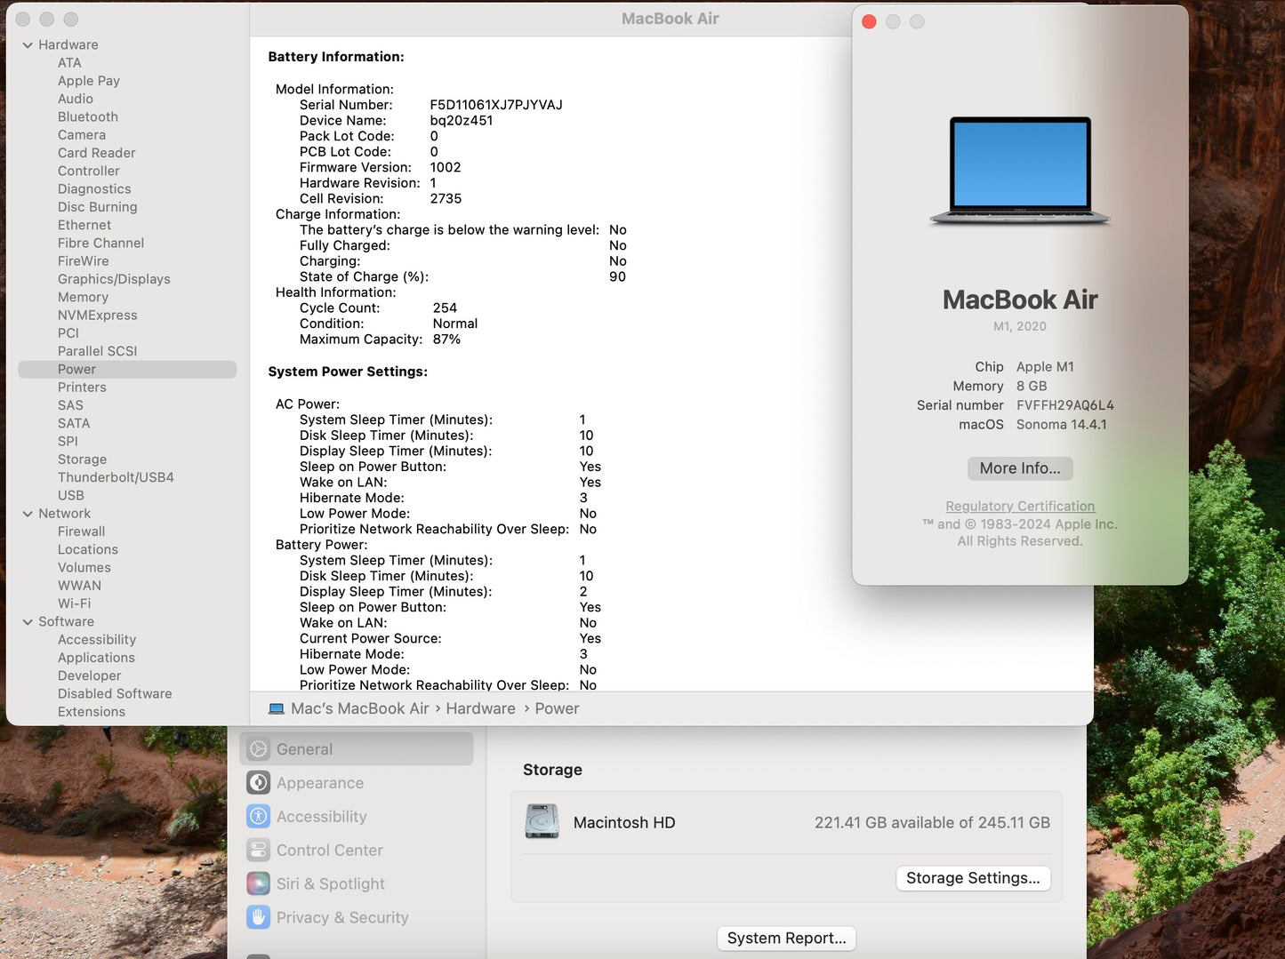Viewport: 1285px width, 959px height.
Task: Select ATA in the Hardware list
Action: (x=69, y=63)
